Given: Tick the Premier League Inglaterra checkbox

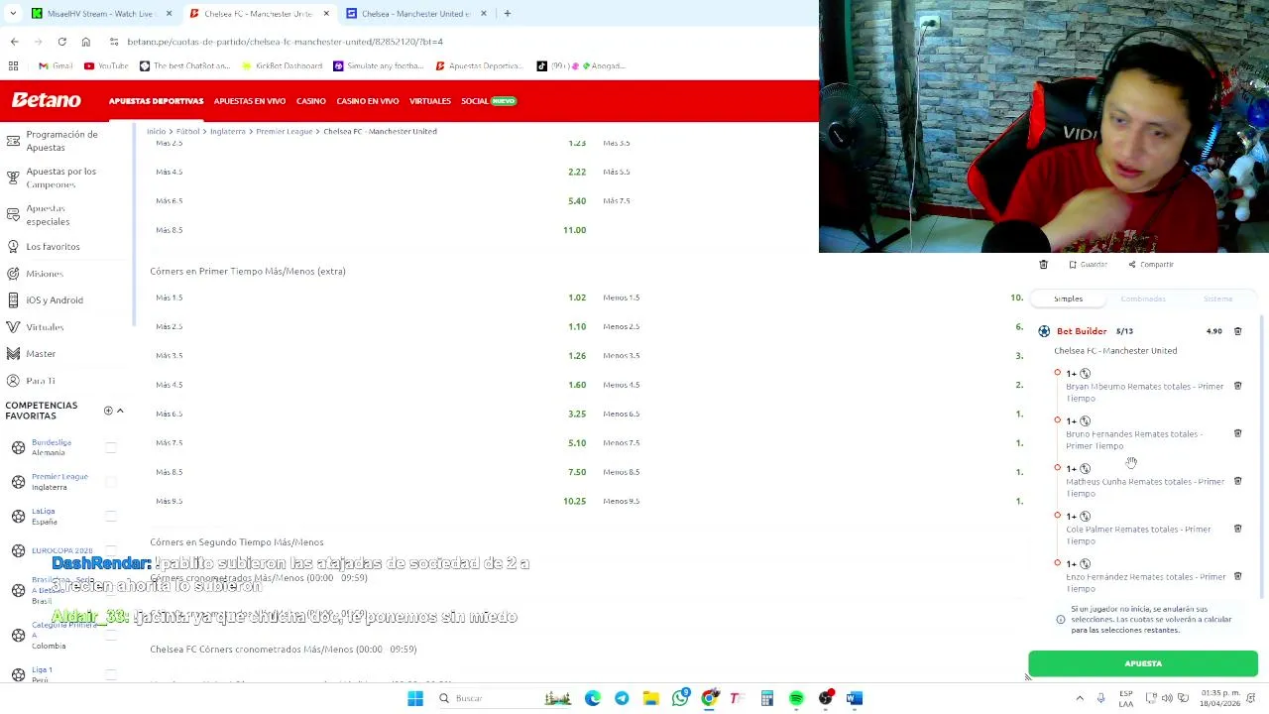Looking at the screenshot, I should [111, 482].
